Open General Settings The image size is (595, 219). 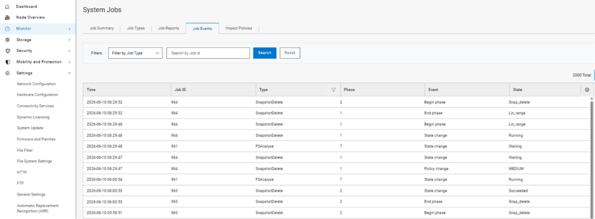click(31, 194)
